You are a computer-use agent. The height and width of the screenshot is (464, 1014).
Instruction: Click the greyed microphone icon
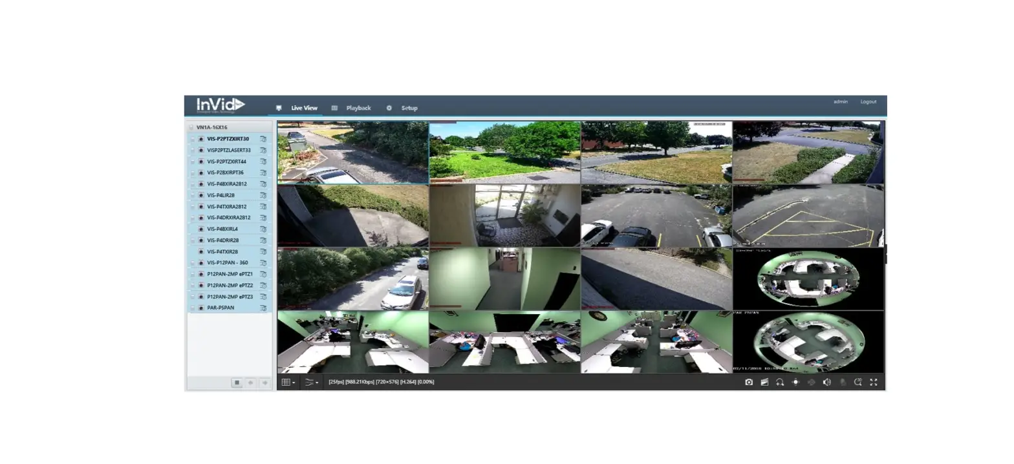[x=843, y=382]
